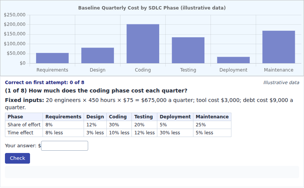Click the '$200,000' y-axis label

tap(14, 24)
